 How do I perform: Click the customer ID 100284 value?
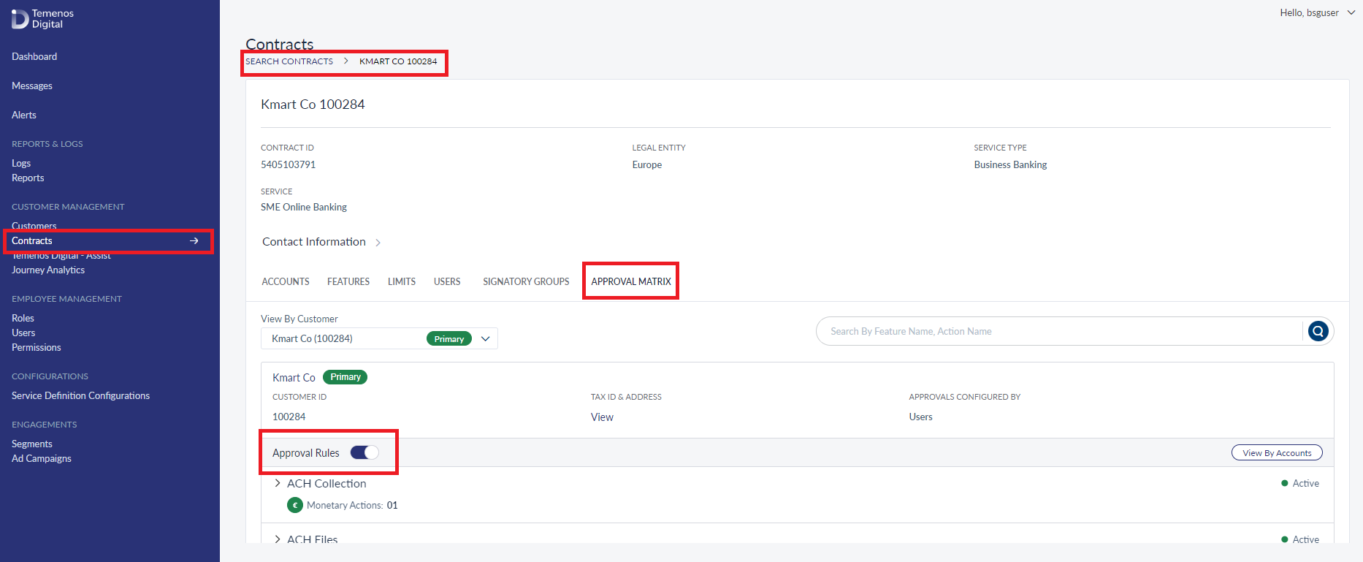289,417
